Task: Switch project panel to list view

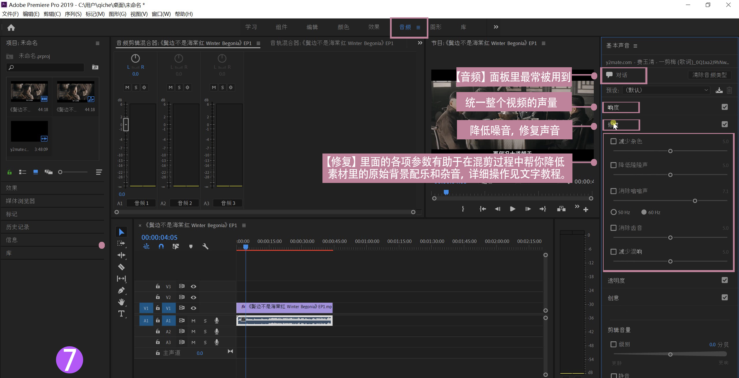Action: (x=23, y=172)
